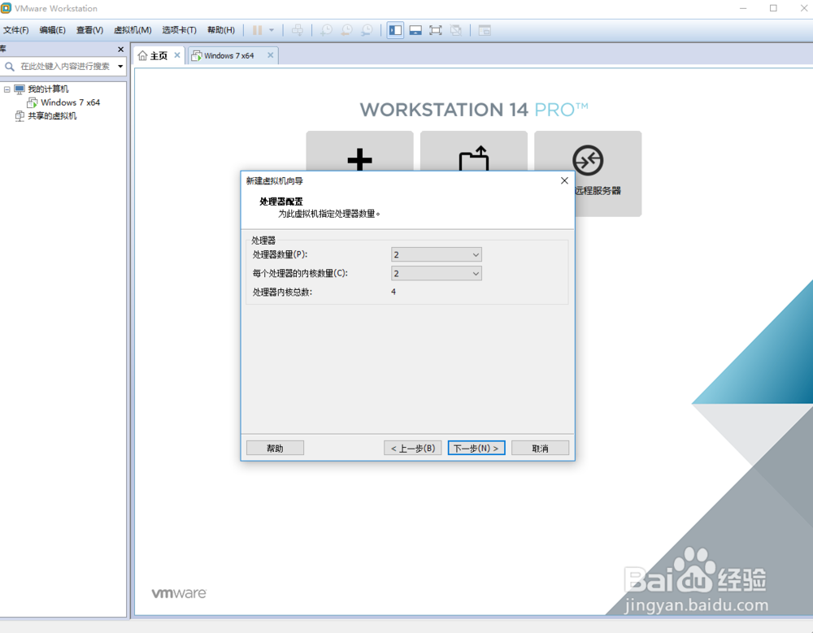The height and width of the screenshot is (633, 813).
Task: Click the VMware Workstation title bar app icon
Action: pos(6,8)
